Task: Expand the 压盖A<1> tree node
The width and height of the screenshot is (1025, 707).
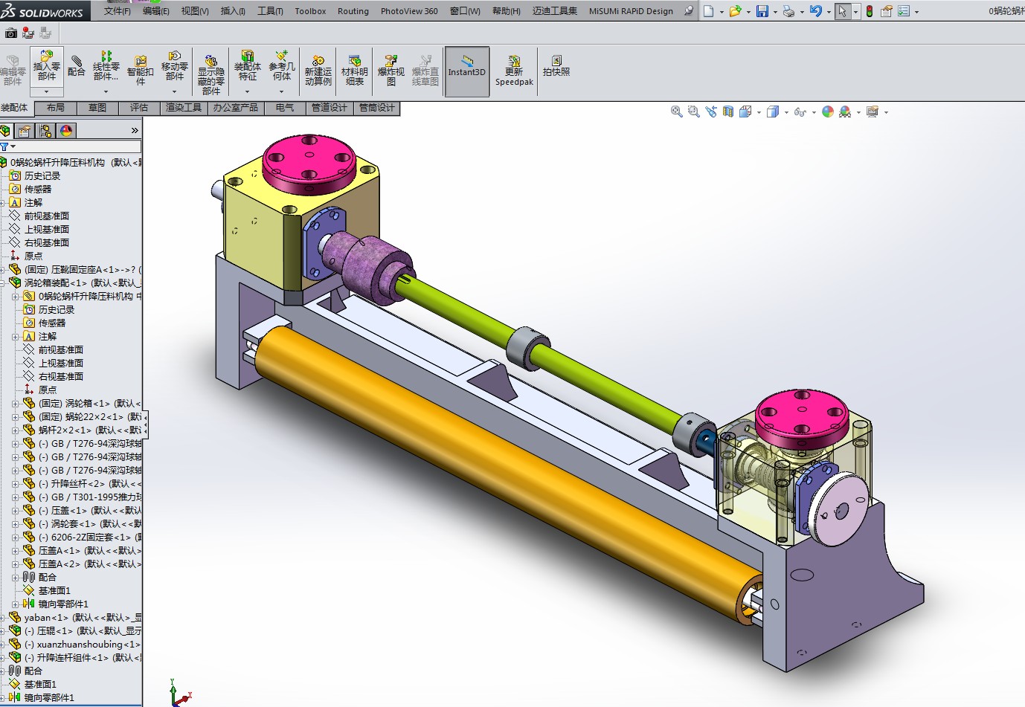Action: pos(16,551)
